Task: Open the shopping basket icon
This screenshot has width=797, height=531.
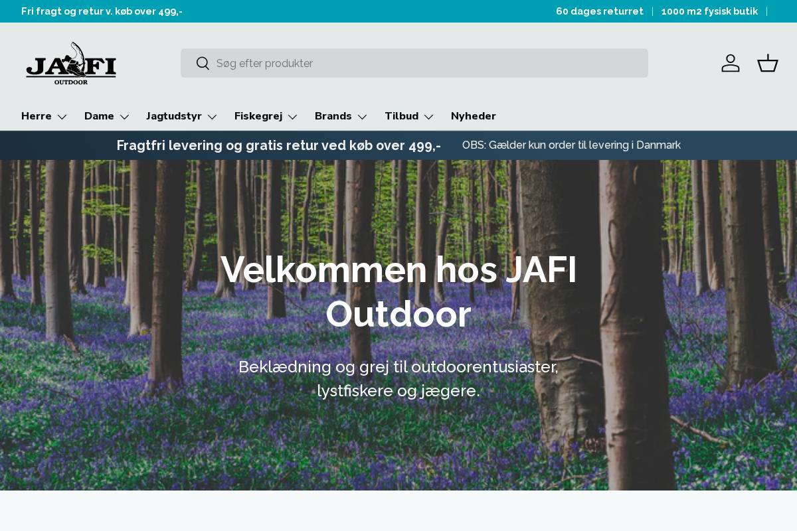Action: click(x=768, y=63)
